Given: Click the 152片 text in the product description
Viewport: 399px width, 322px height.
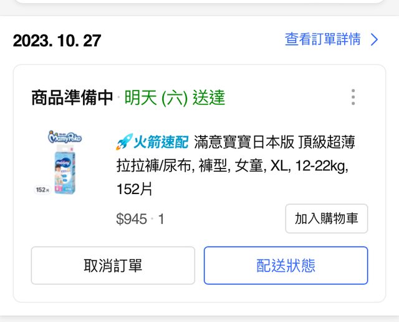Looking at the screenshot, I should click(135, 189).
